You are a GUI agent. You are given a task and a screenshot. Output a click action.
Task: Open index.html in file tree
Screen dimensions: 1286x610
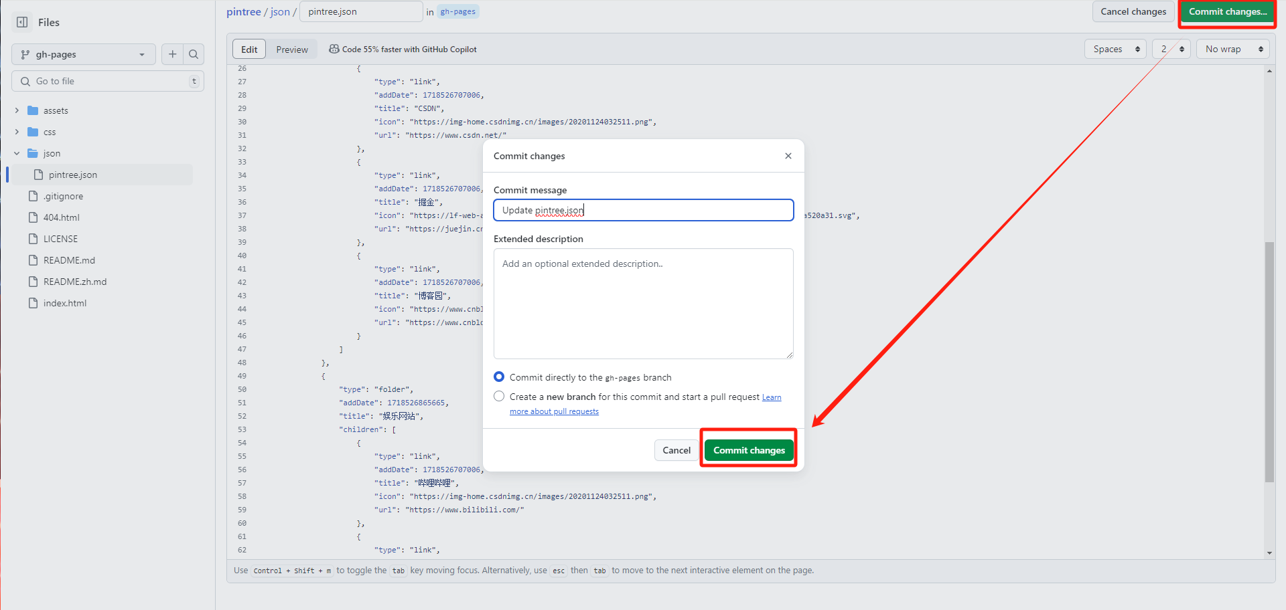(x=65, y=303)
